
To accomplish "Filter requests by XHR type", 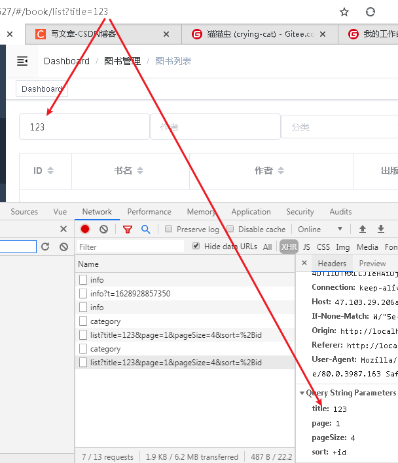I will pyautogui.click(x=289, y=247).
